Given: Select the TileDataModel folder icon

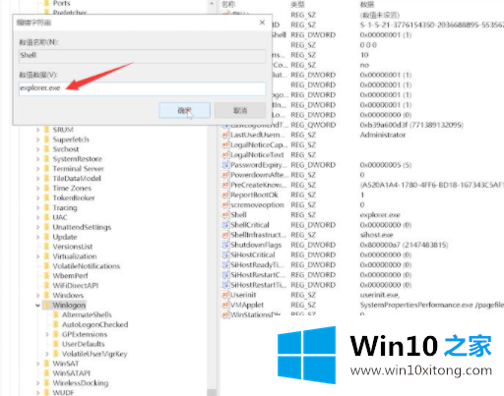Looking at the screenshot, I should tap(47, 179).
